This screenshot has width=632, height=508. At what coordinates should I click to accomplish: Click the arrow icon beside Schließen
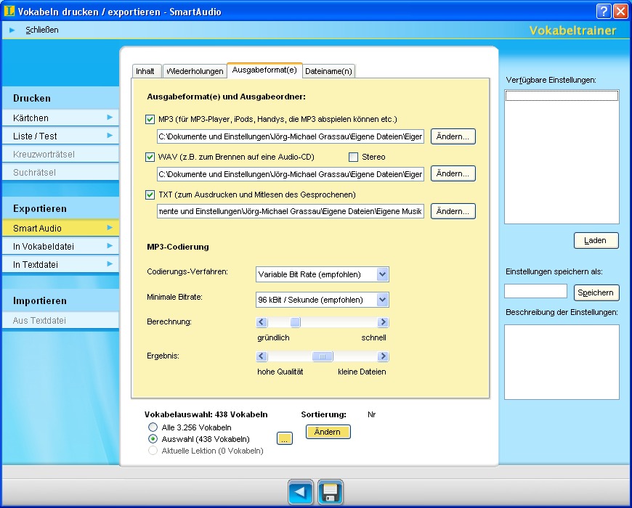click(x=12, y=30)
